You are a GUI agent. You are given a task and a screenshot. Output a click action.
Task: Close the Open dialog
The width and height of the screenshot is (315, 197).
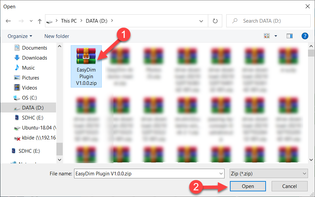tap(307, 6)
